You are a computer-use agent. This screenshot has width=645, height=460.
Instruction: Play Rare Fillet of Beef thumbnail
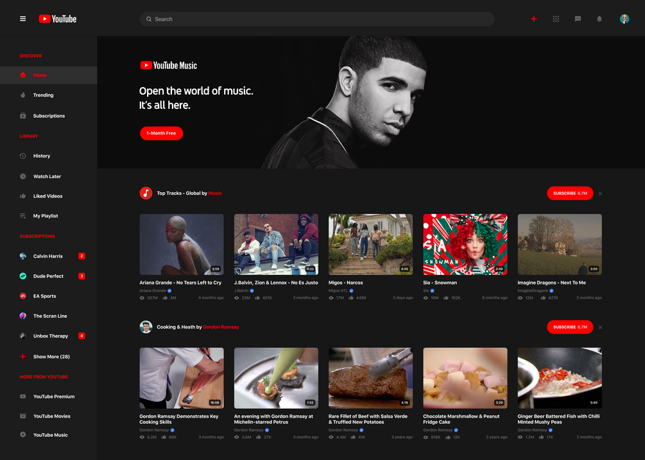[370, 378]
